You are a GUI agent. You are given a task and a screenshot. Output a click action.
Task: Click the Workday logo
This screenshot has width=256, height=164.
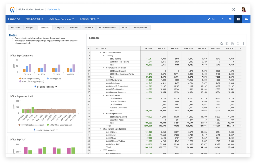pos(12,10)
